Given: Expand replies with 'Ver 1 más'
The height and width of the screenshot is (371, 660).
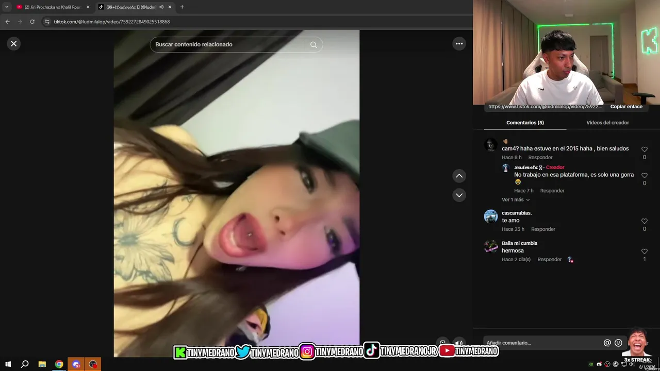Looking at the screenshot, I should [x=516, y=200].
